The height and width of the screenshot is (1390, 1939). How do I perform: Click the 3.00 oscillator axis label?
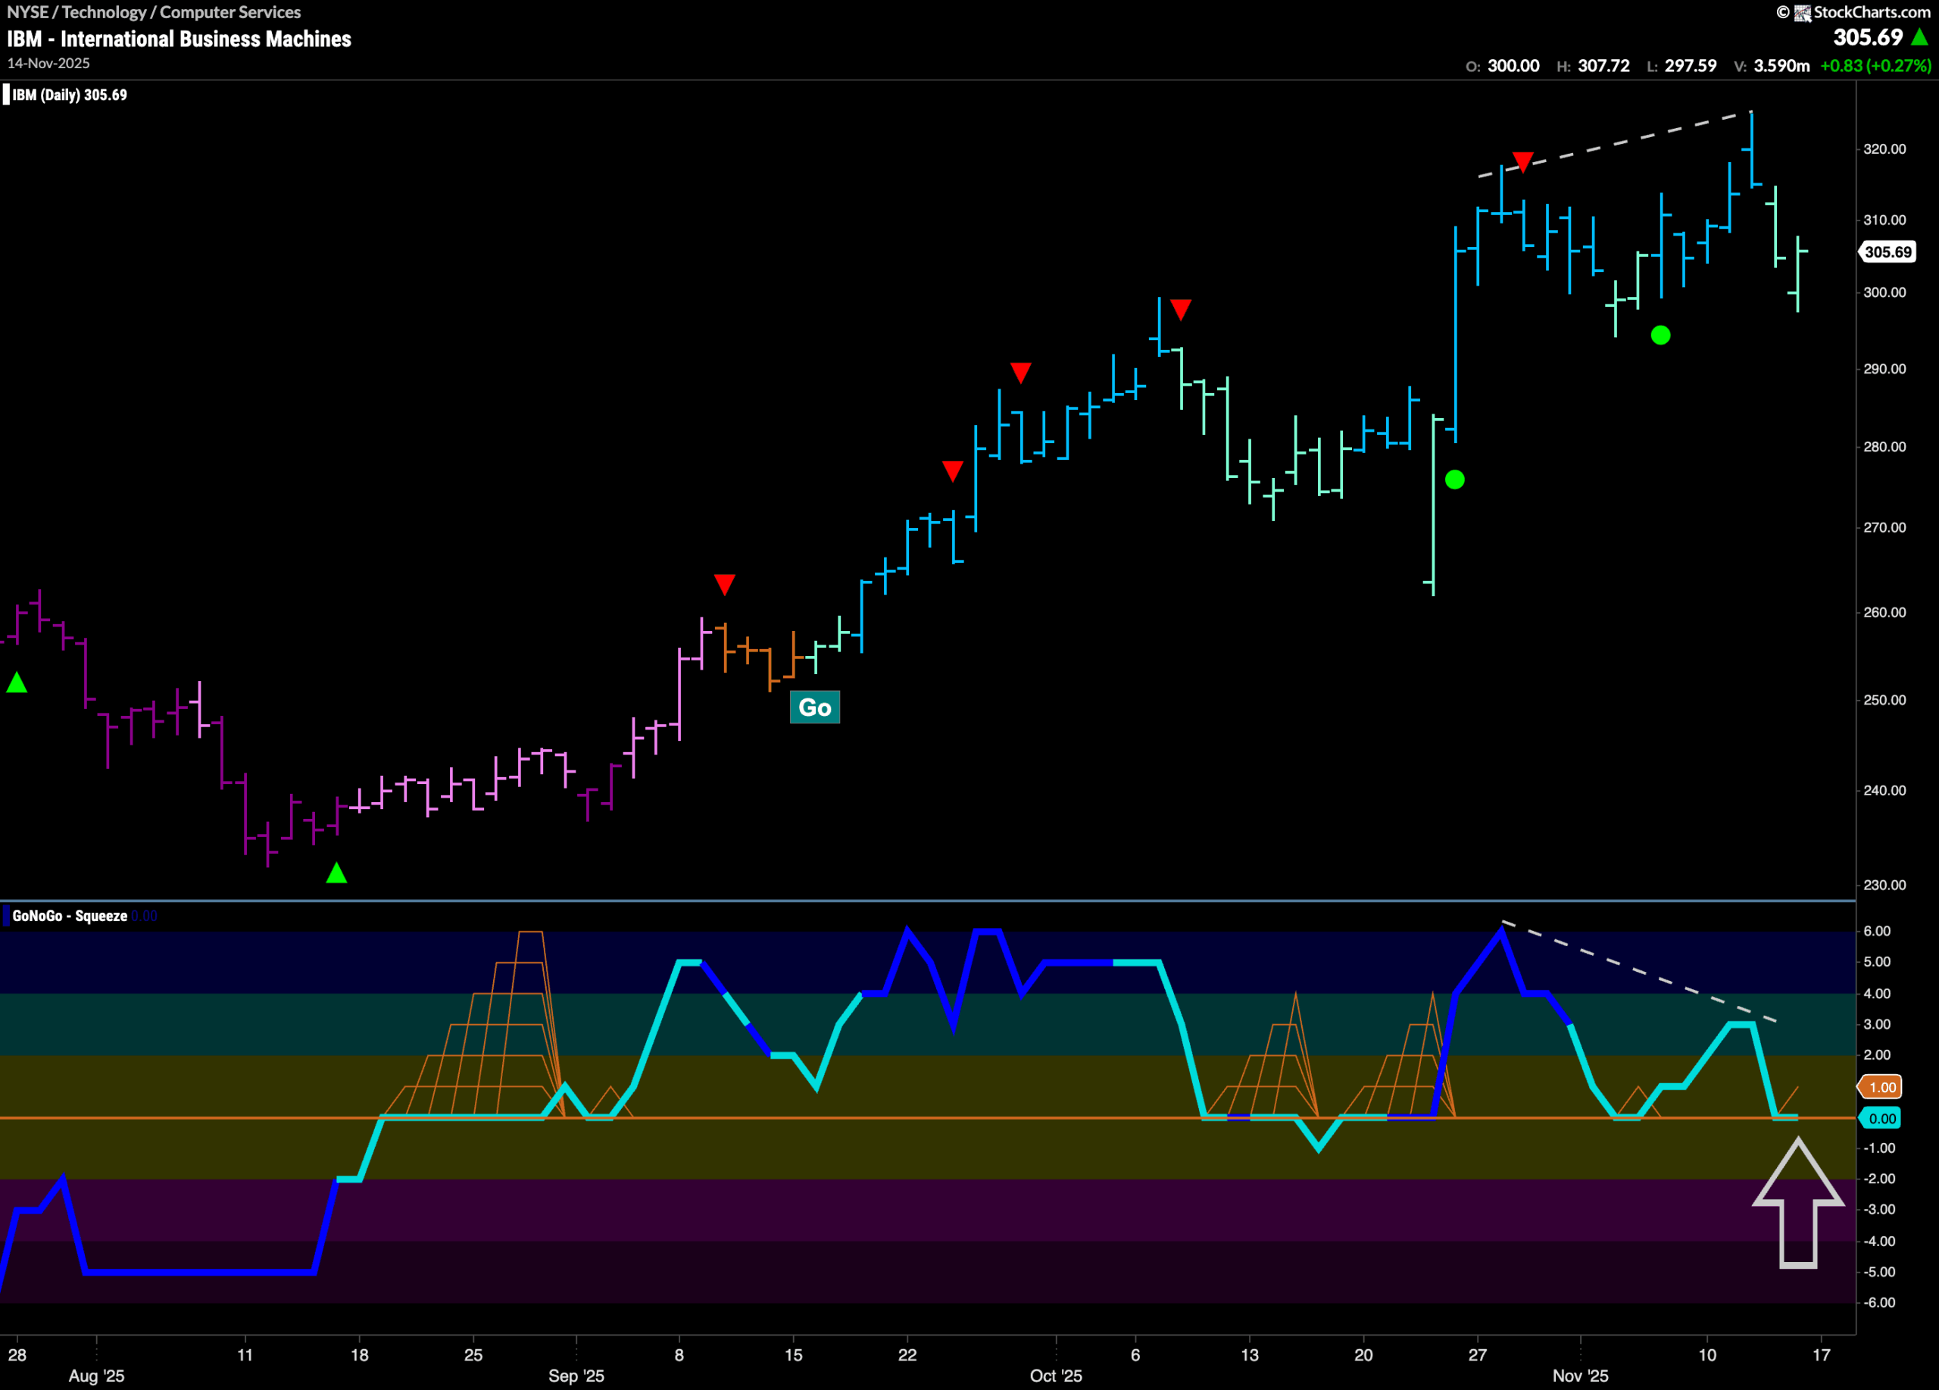(x=1878, y=1024)
